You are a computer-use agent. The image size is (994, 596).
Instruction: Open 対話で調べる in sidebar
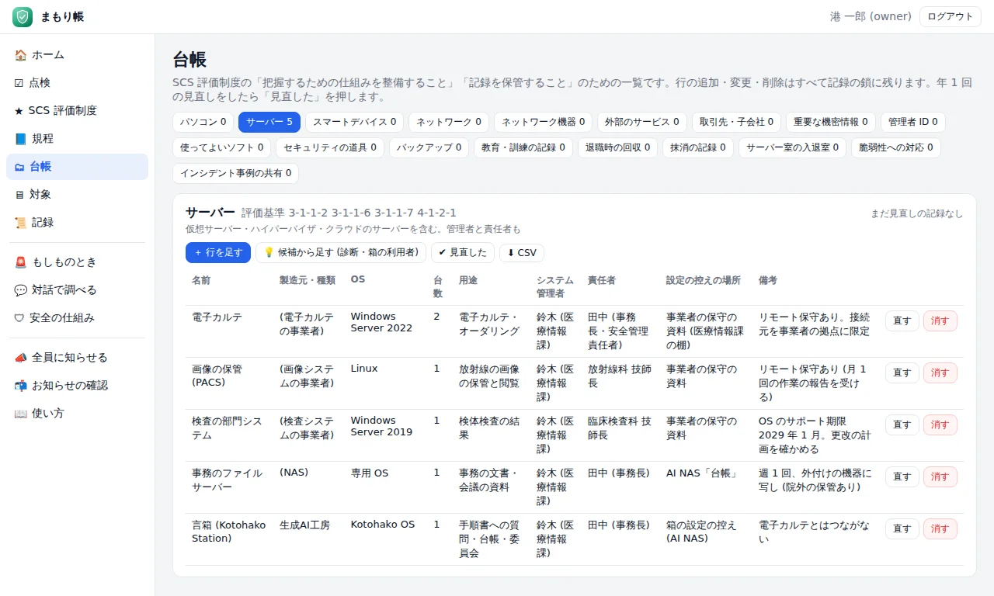pyautogui.click(x=77, y=290)
